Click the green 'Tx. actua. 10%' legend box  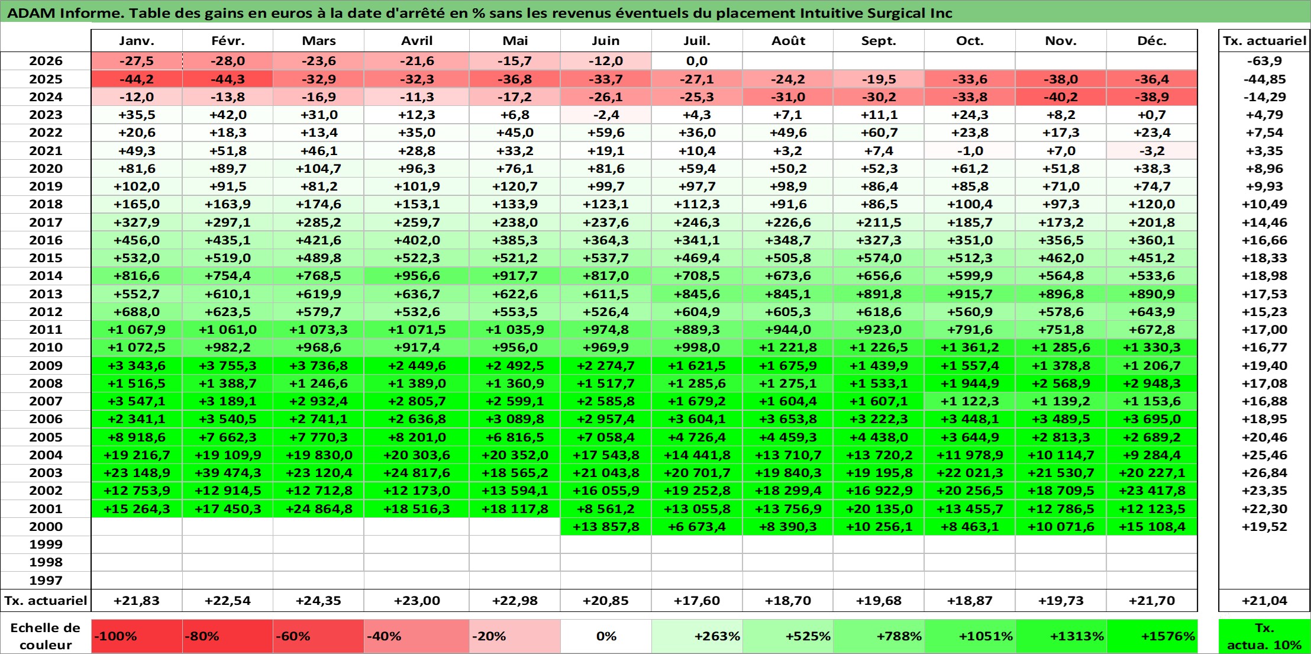click(1264, 636)
